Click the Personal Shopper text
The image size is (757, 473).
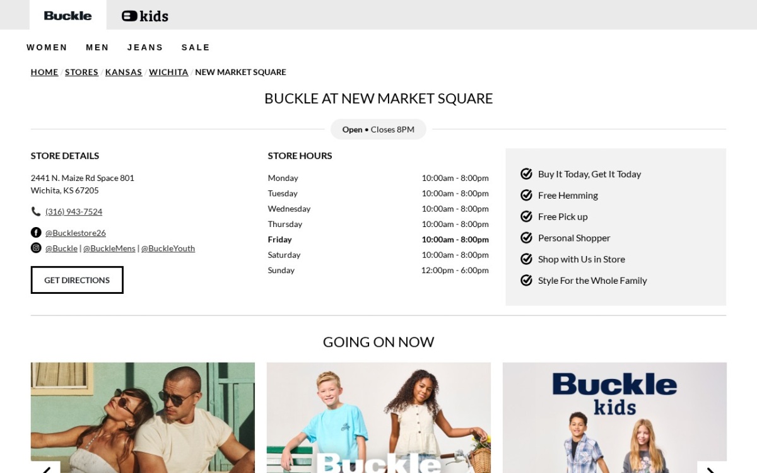coord(574,238)
